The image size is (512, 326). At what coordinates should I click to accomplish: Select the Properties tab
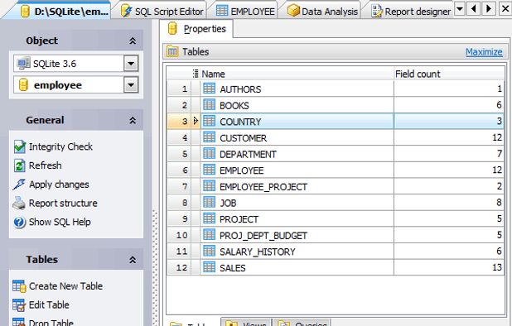196,29
